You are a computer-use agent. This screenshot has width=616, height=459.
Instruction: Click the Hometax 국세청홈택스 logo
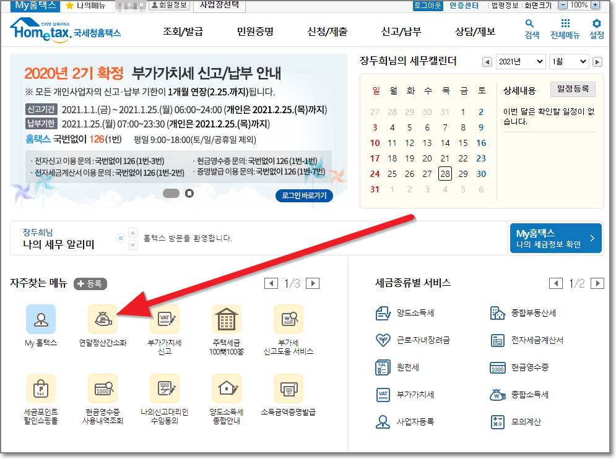[66, 30]
